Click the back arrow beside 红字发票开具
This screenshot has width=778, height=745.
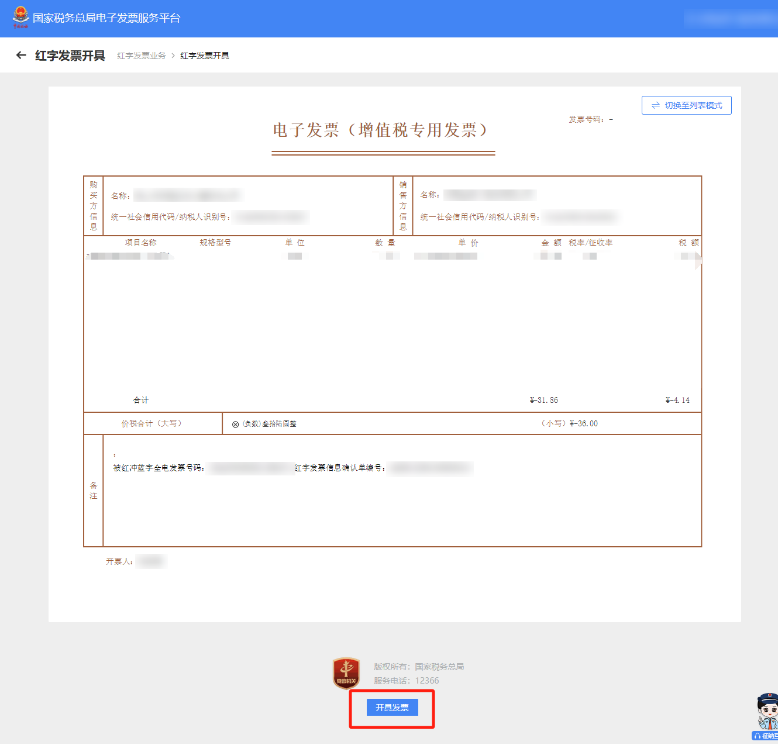click(x=21, y=56)
